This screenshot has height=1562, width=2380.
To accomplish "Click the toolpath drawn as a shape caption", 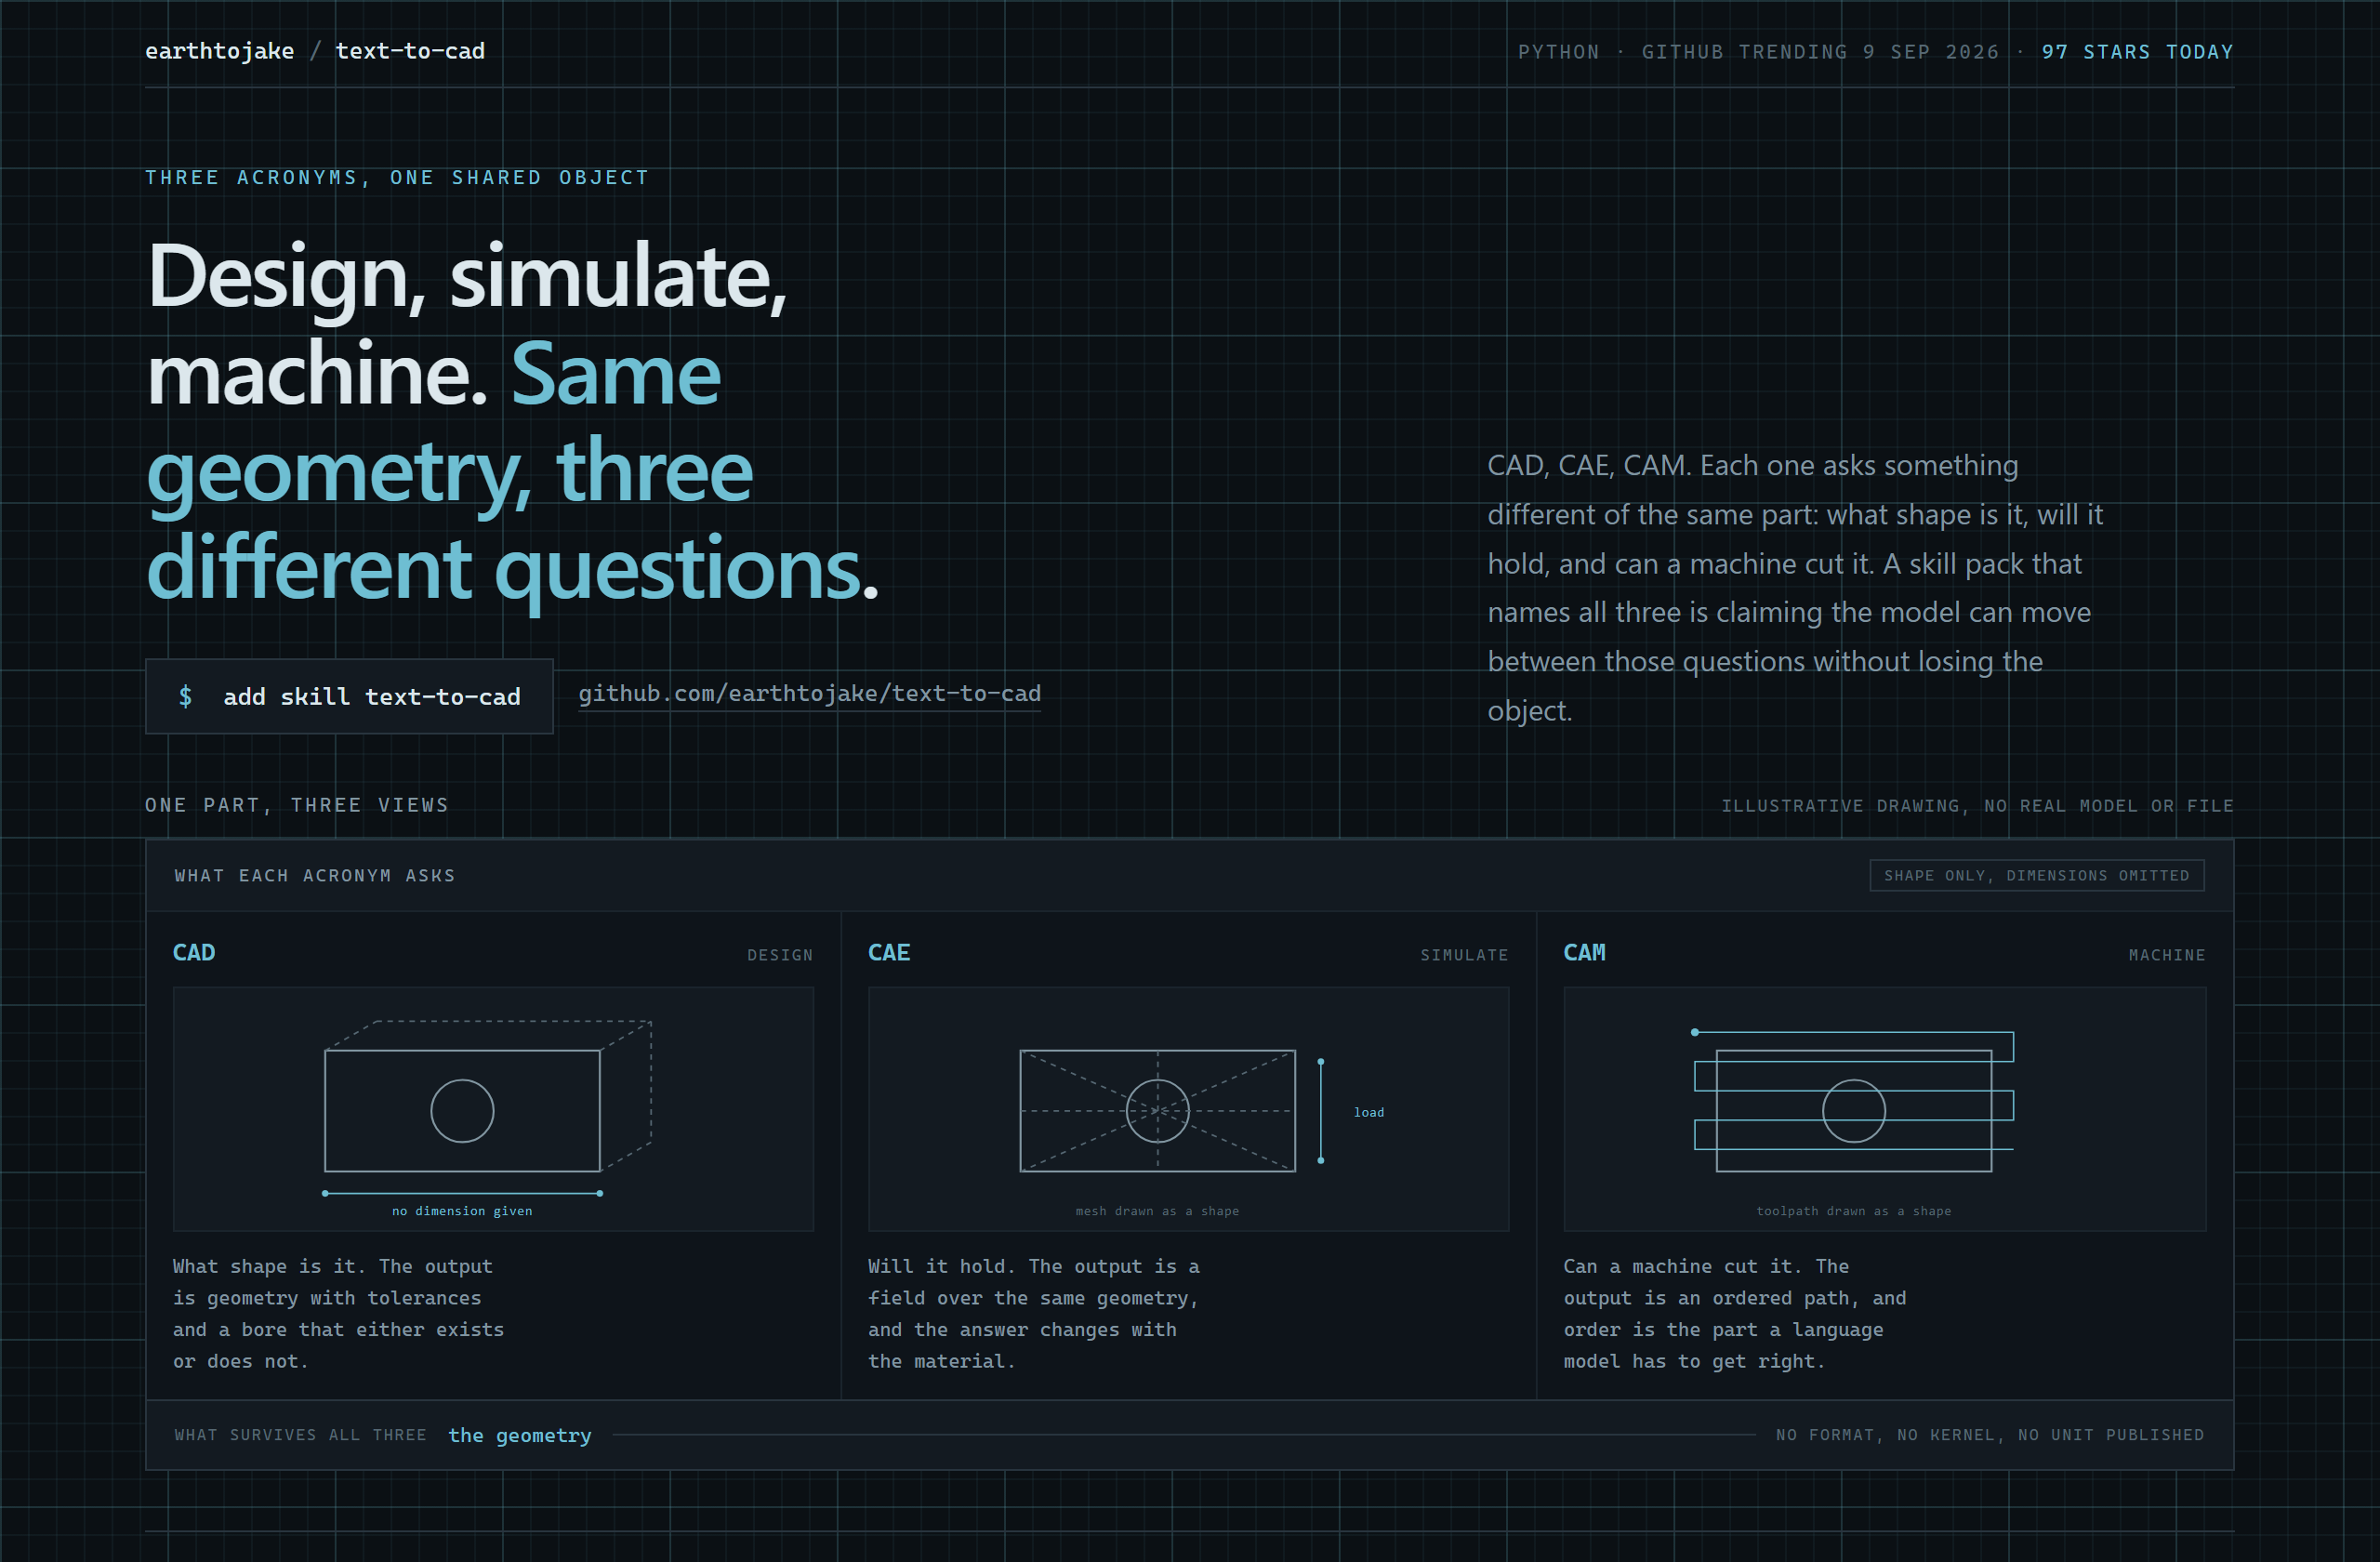I will pyautogui.click(x=1853, y=1211).
